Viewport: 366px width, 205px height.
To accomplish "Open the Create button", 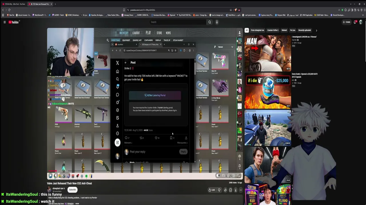I will click(x=347, y=22).
